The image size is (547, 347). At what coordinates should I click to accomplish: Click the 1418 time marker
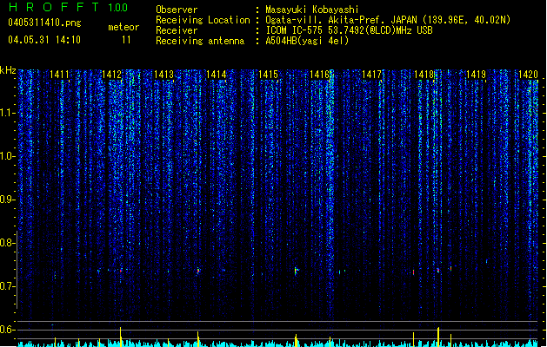(424, 75)
